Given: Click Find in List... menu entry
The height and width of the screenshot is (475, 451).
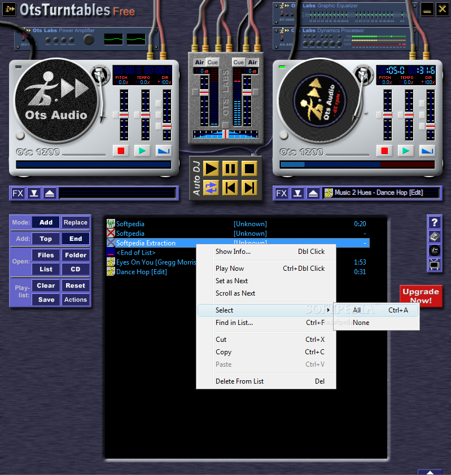Looking at the screenshot, I should (x=265, y=323).
